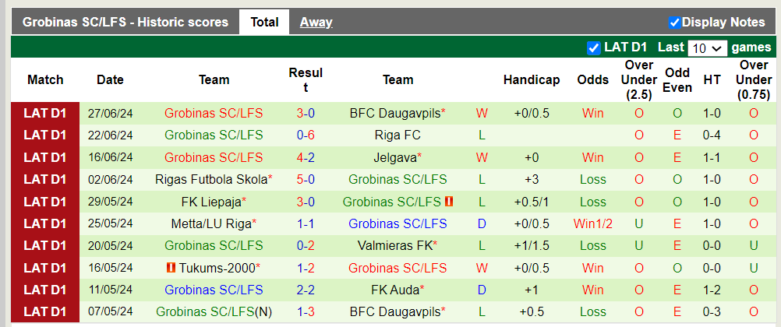Click the Over Under (2.5) column header
The height and width of the screenshot is (327, 781).
pyautogui.click(x=639, y=79)
